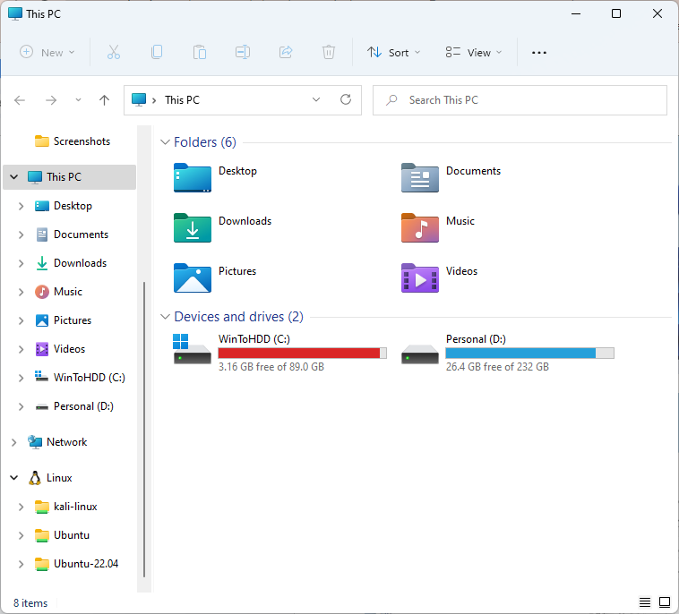This screenshot has height=614, width=679.
Task: Select the Videos folder icon in main pane
Action: tap(419, 277)
